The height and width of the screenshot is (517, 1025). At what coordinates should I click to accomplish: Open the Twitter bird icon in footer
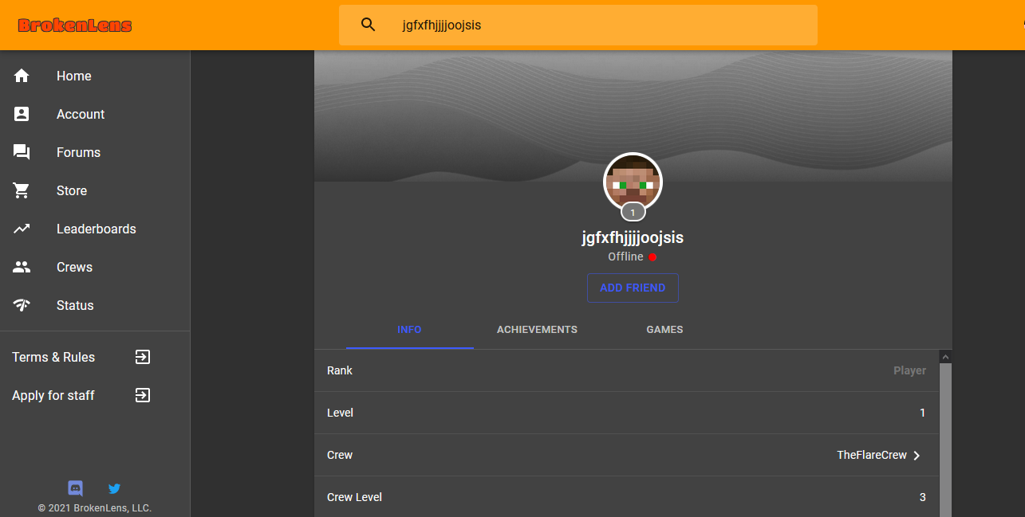(114, 488)
